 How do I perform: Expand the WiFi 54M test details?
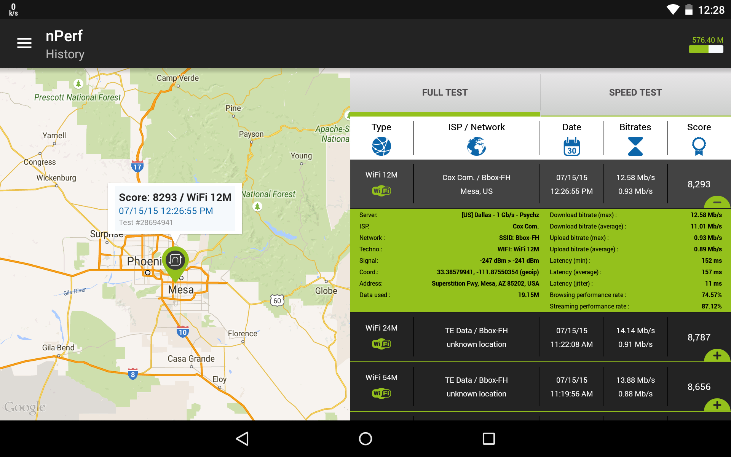point(717,405)
